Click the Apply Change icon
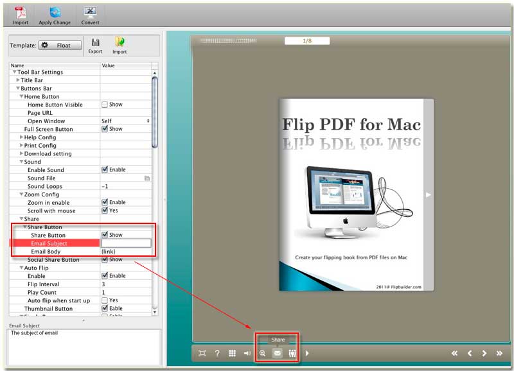Screen dimensions: 514x371 55,12
